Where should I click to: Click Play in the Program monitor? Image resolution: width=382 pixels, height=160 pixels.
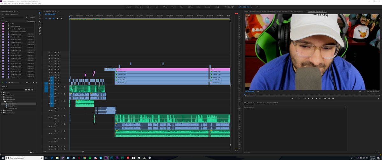point(312,98)
